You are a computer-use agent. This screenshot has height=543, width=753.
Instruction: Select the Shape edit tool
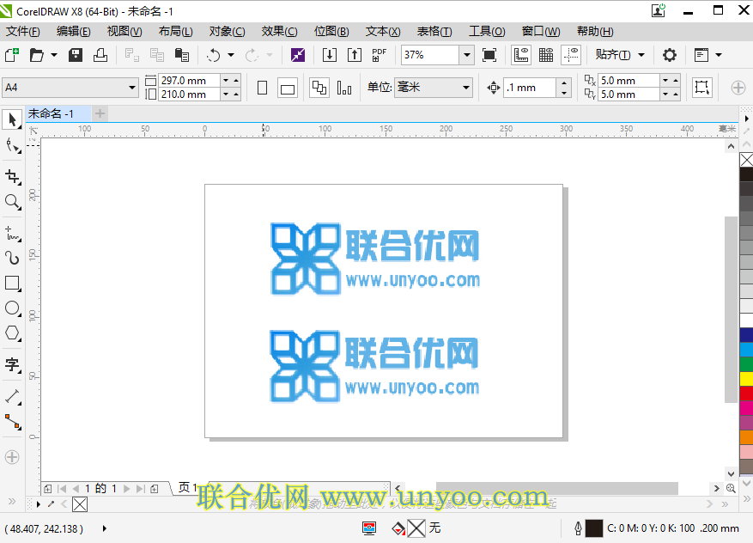13,145
